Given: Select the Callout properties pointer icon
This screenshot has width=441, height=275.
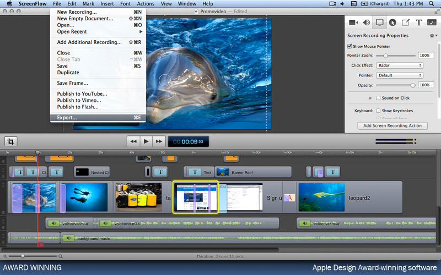Looking at the screenshot, I should click(x=392, y=23).
